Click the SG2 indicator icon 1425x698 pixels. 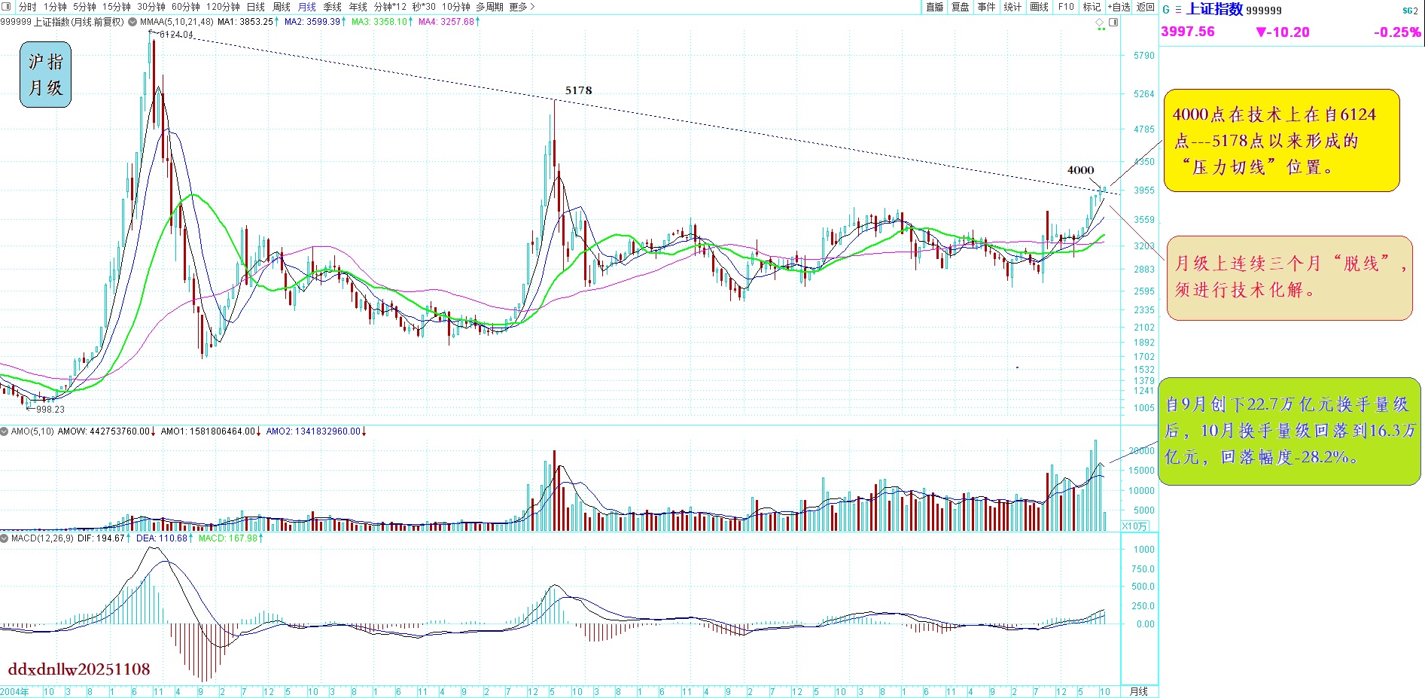click(x=1410, y=11)
